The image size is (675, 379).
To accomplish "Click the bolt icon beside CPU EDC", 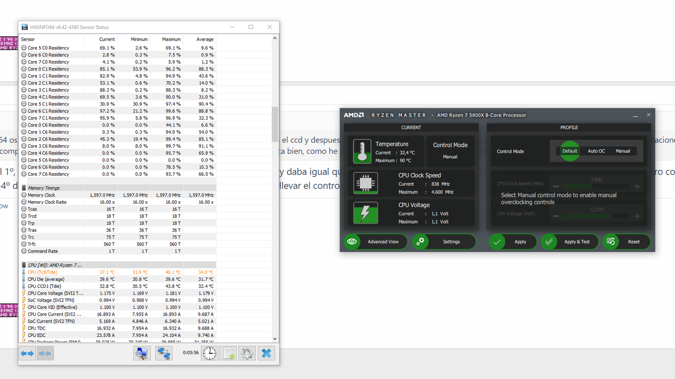I will point(24,335).
